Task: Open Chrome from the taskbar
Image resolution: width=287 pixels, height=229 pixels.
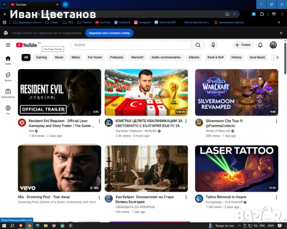Action: [29, 226]
